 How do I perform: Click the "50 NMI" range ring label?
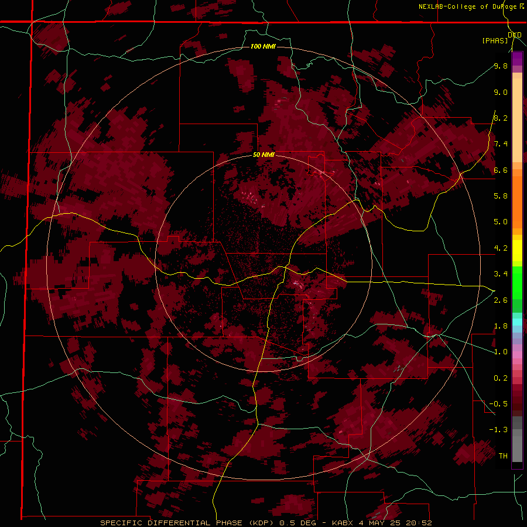coord(263,155)
